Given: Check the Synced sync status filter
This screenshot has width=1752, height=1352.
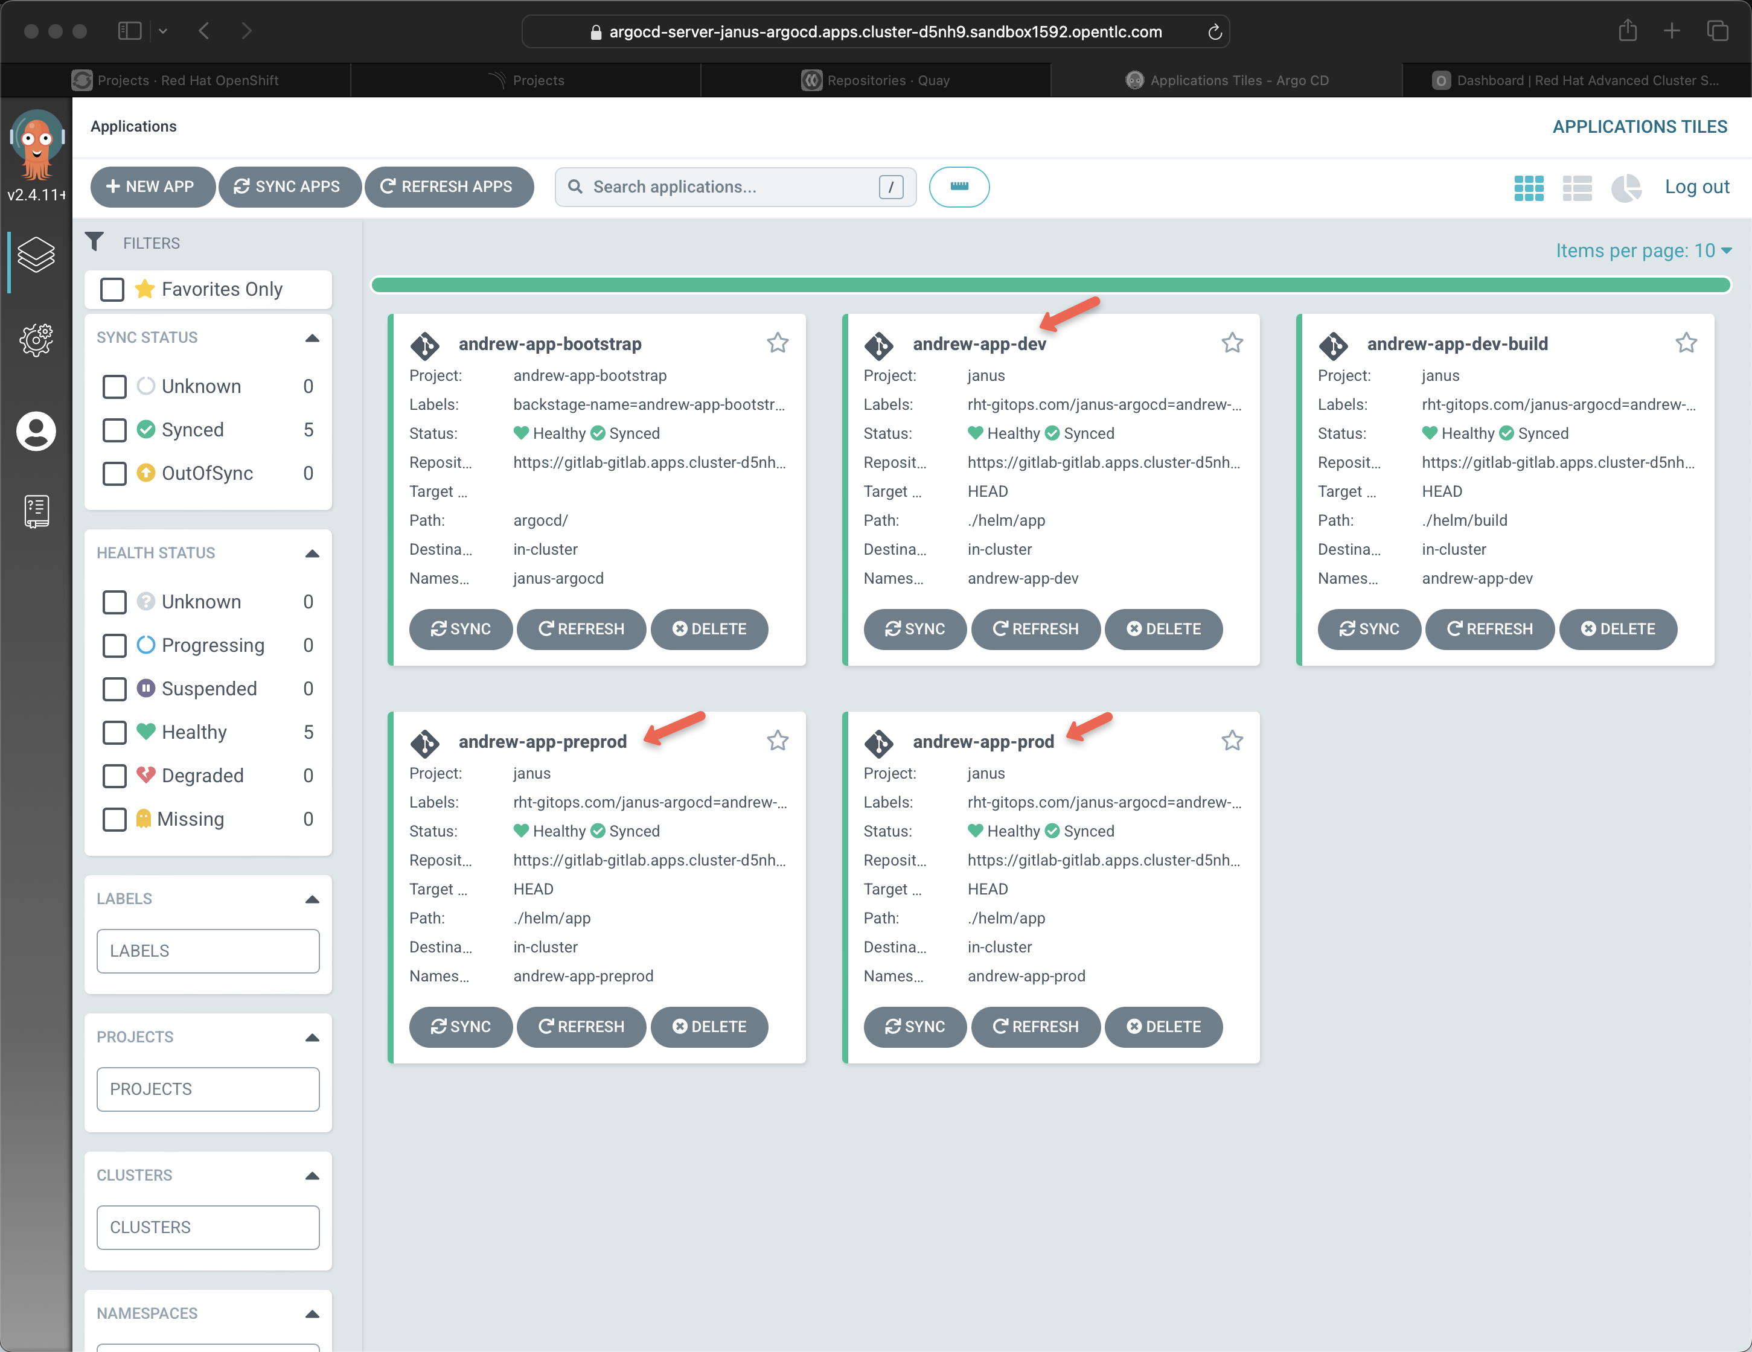Looking at the screenshot, I should [115, 430].
